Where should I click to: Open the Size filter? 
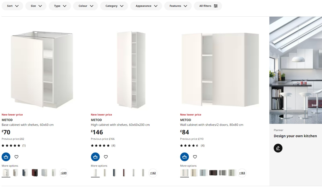pyautogui.click(x=36, y=6)
